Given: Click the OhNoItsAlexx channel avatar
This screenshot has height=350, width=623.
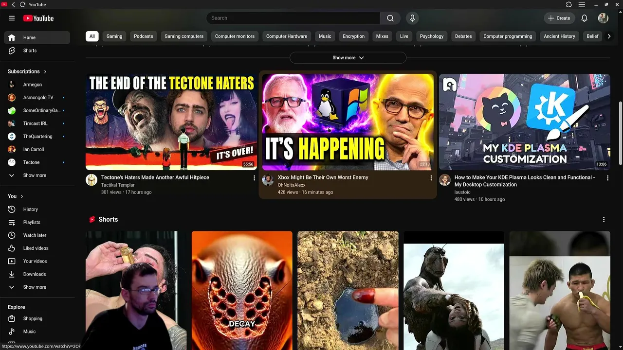Looking at the screenshot, I should tap(268, 180).
